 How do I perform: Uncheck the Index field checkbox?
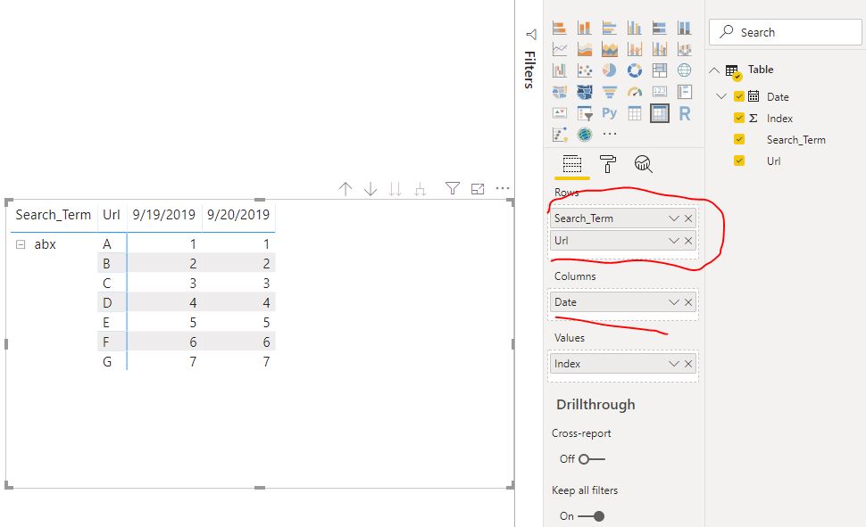click(739, 118)
